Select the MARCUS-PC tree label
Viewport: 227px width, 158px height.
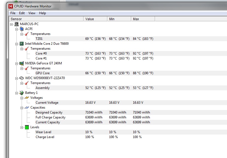click(29, 24)
